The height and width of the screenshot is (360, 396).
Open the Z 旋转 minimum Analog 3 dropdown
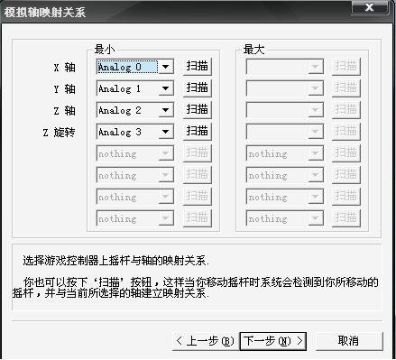point(135,132)
